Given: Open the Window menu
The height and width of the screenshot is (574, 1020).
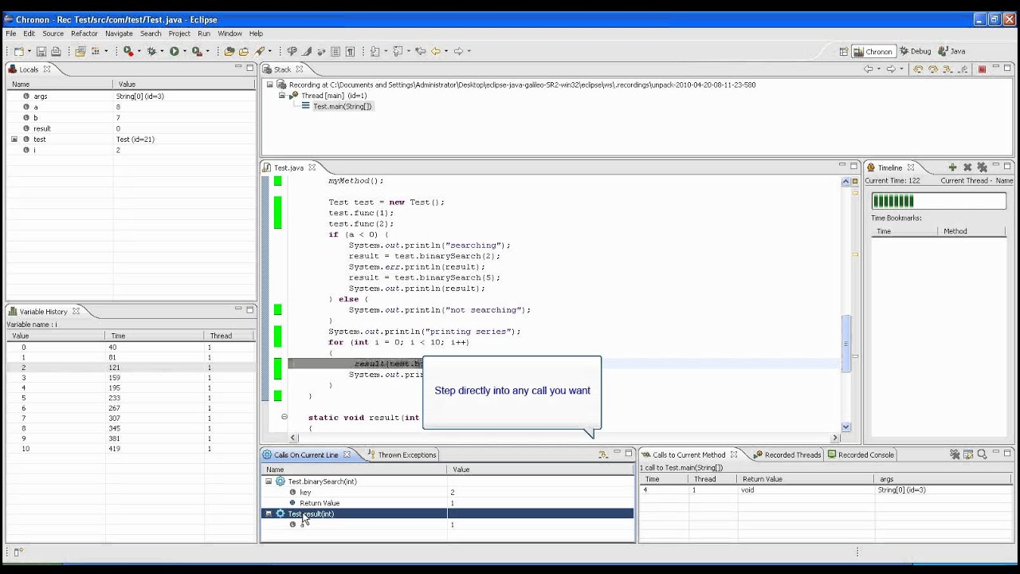Looking at the screenshot, I should 229,33.
